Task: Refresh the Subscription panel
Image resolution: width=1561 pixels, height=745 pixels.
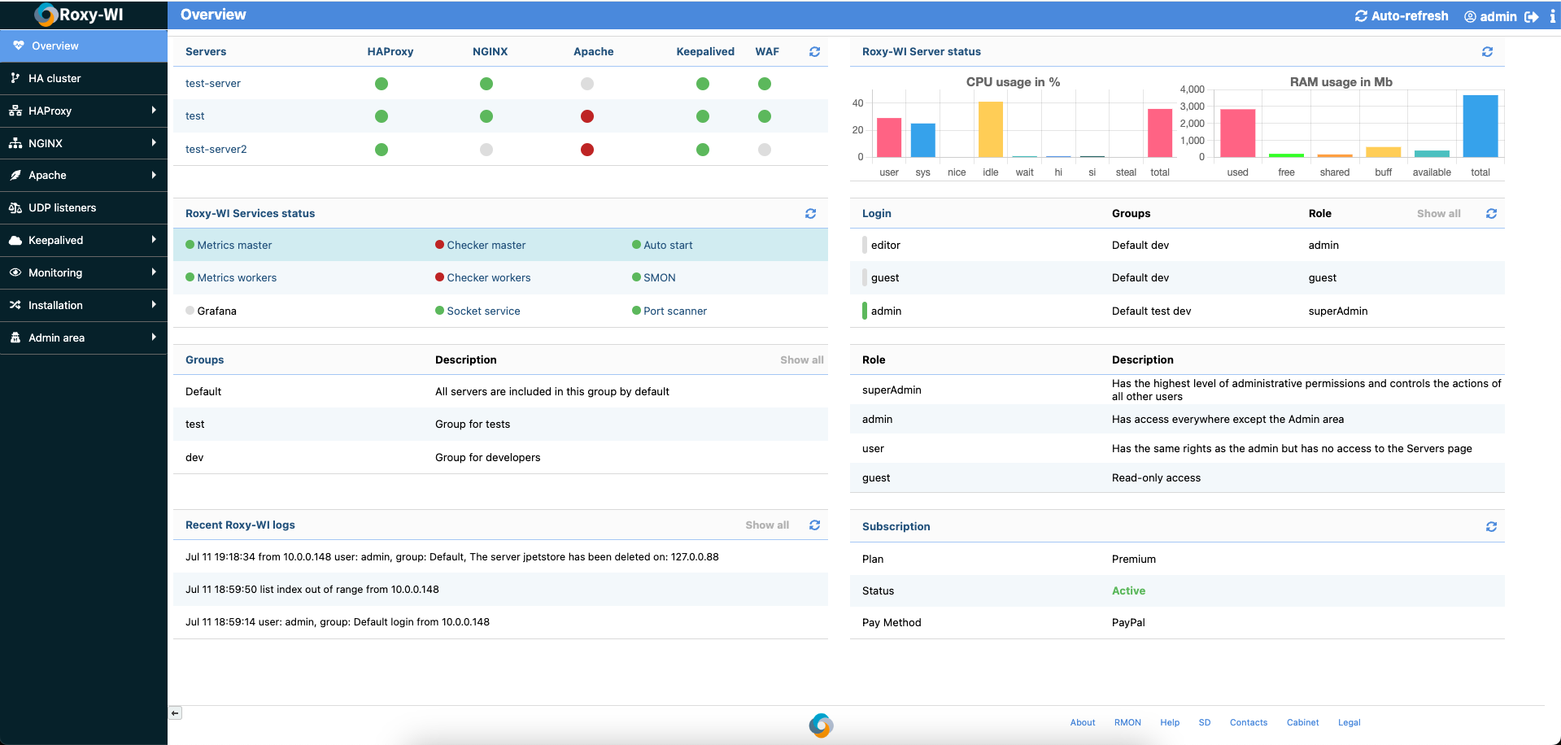Action: 1491,526
